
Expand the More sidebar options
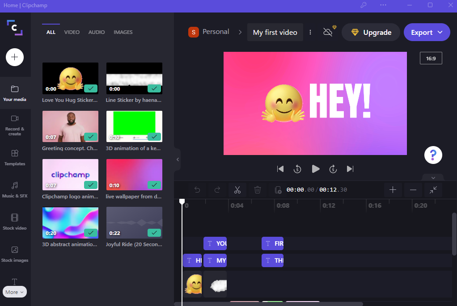[15, 292]
